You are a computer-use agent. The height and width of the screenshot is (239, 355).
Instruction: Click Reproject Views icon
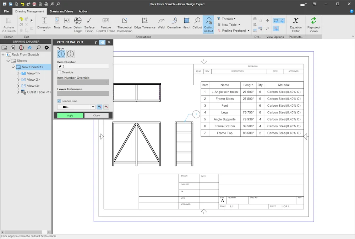313,21
